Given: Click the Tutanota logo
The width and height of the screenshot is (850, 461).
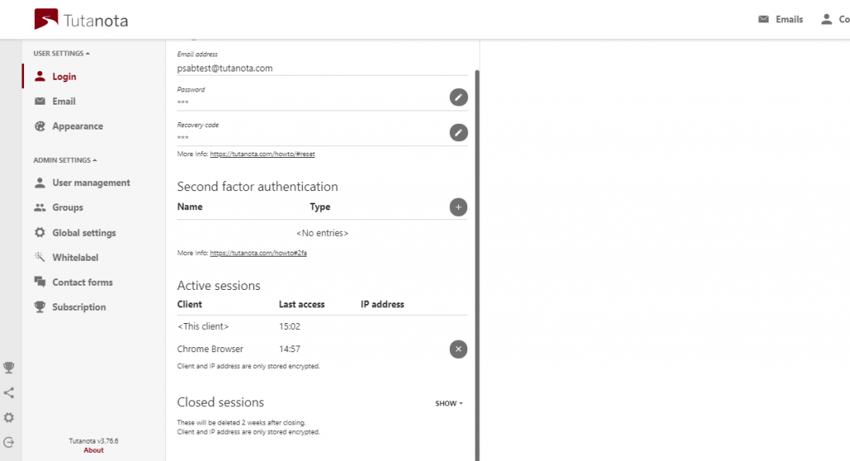Looking at the screenshot, I should pyautogui.click(x=81, y=20).
